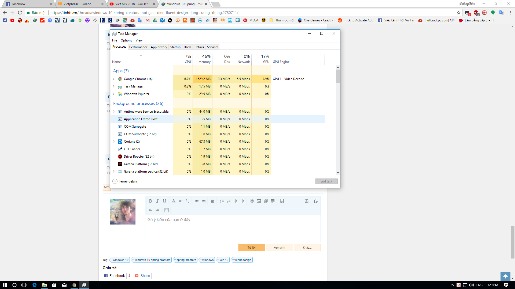Viewport: 515px width, 289px height.
Task: Expand Garena platform service (32 bit) row
Action: pyautogui.click(x=114, y=172)
